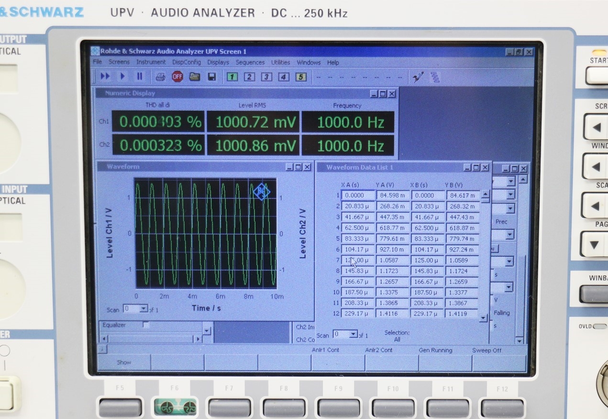Minimize the Waveform graph window

tap(289, 167)
